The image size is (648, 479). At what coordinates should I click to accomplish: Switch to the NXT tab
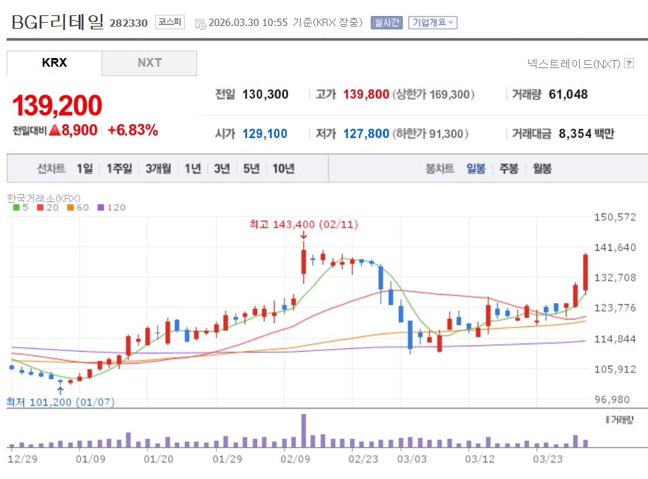(x=150, y=63)
